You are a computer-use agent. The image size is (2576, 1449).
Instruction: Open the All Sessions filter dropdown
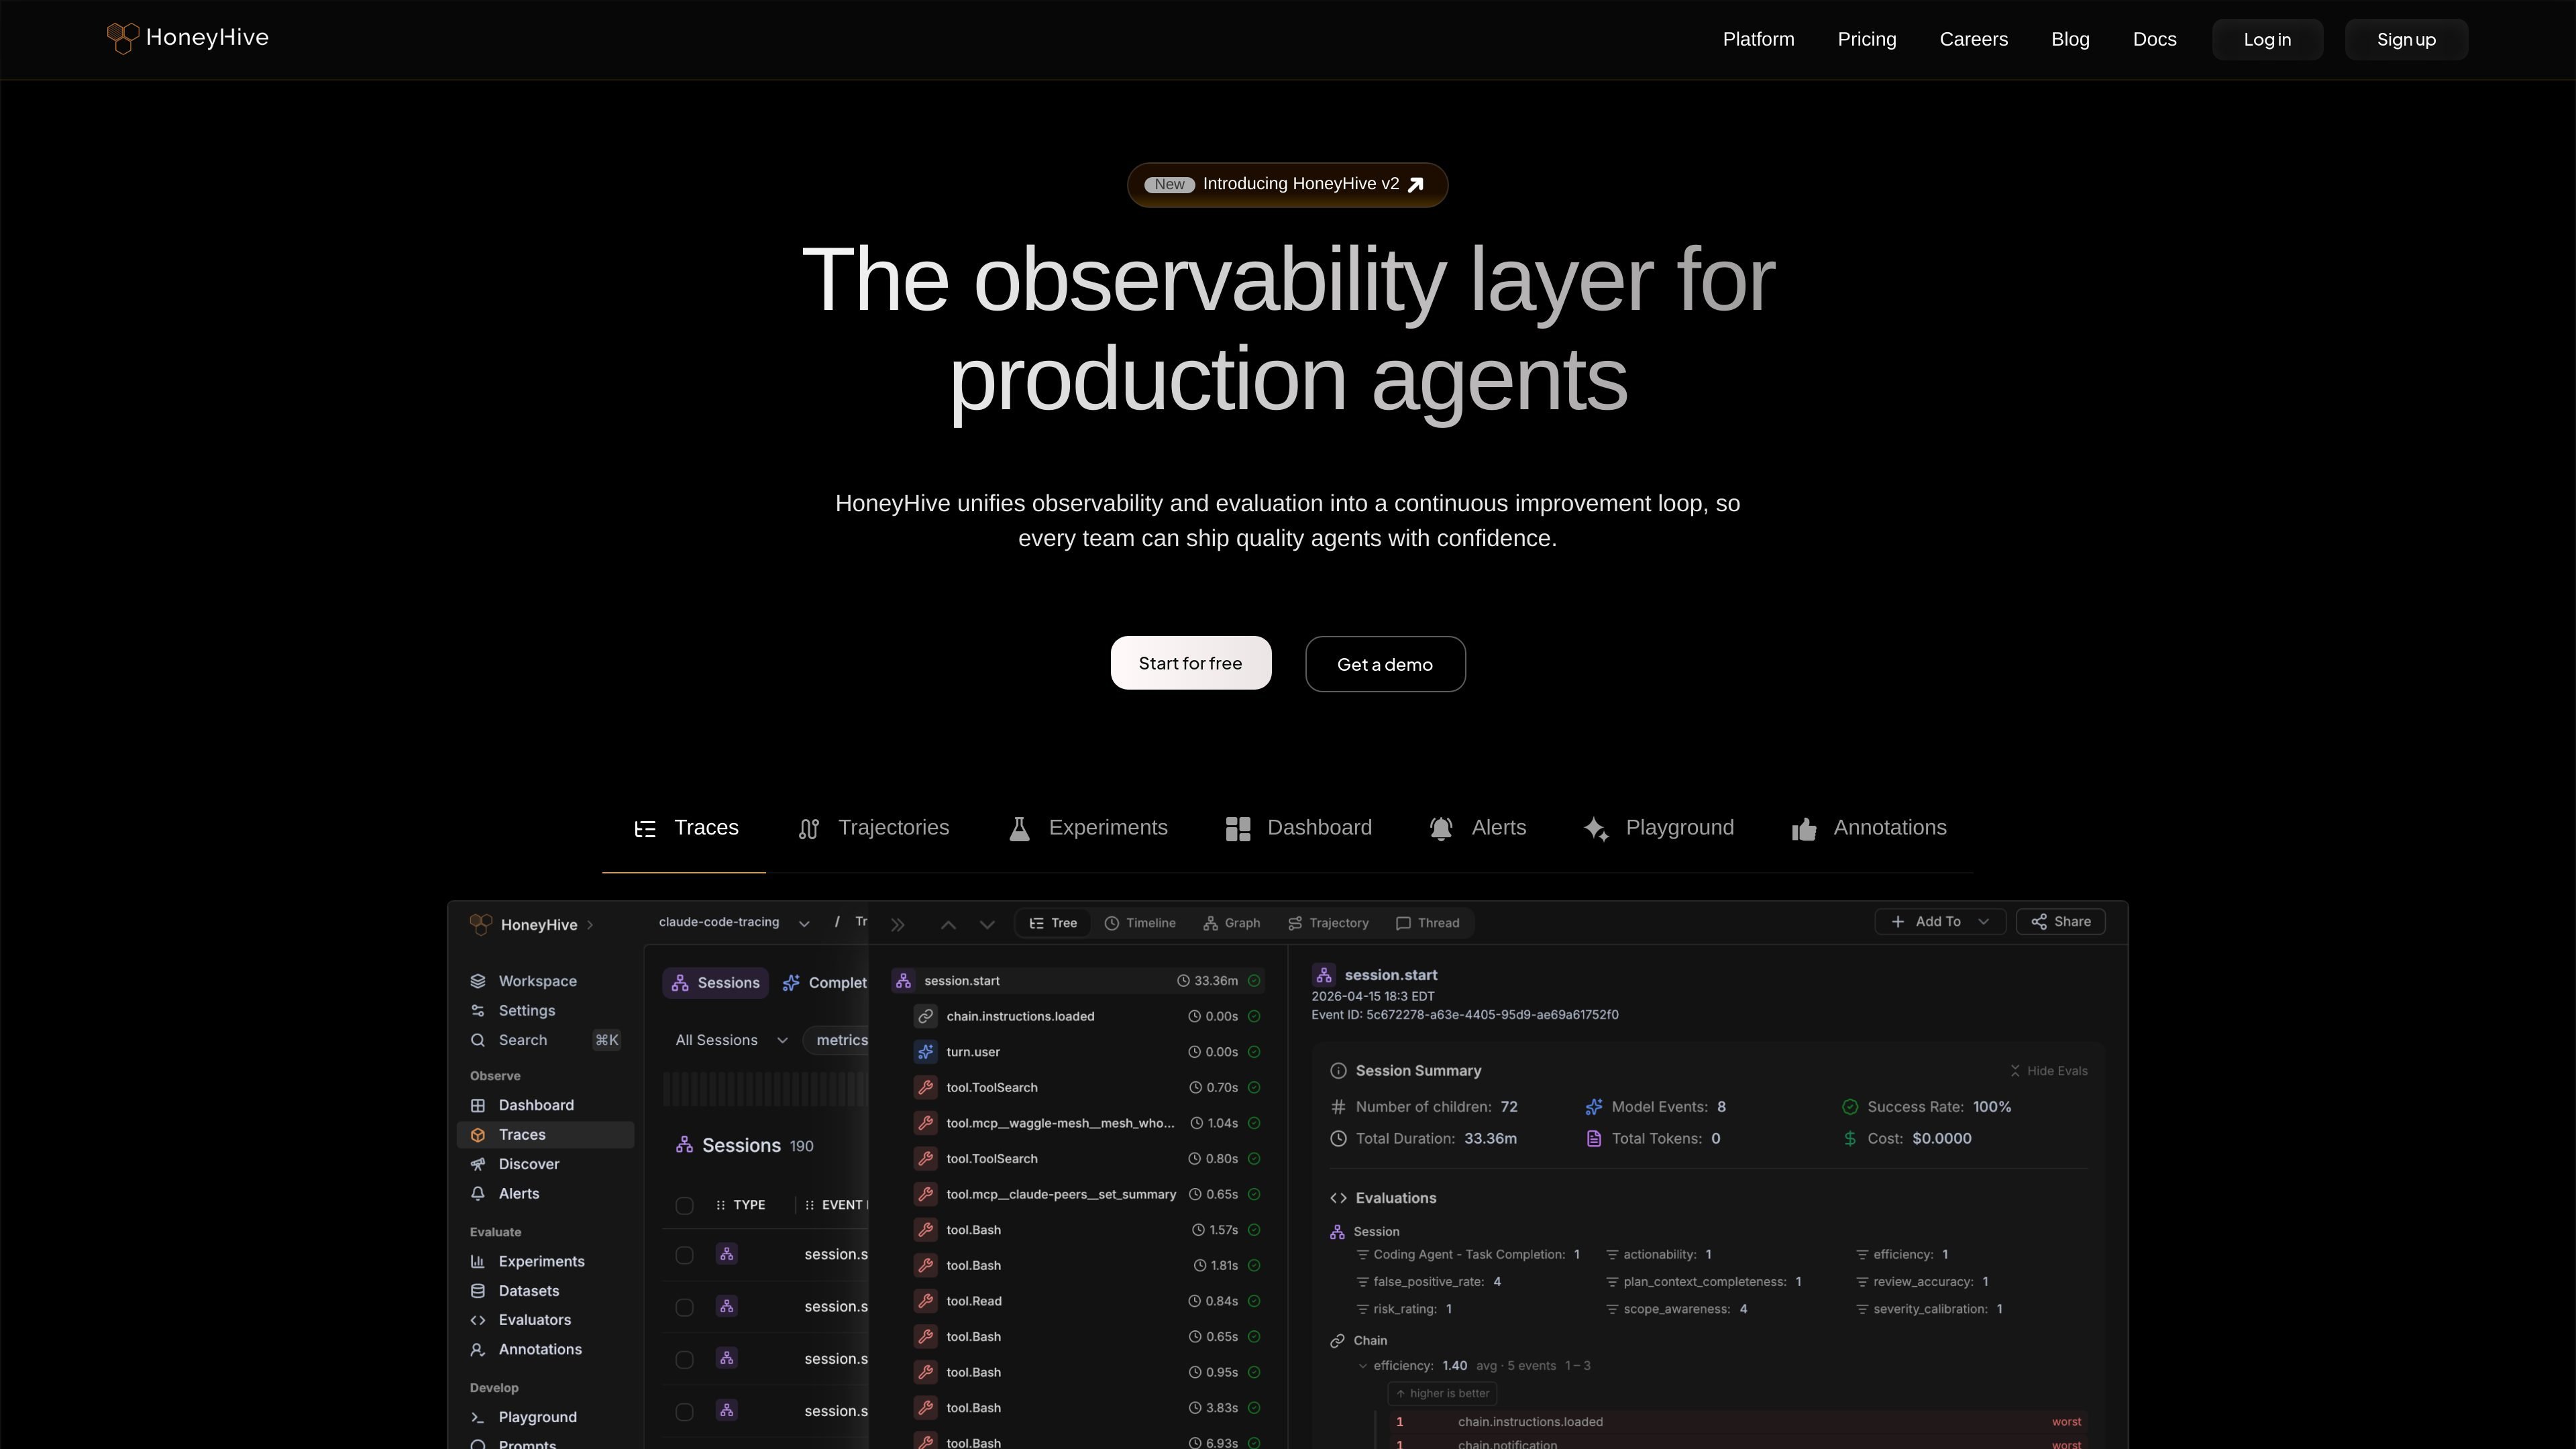[731, 1040]
